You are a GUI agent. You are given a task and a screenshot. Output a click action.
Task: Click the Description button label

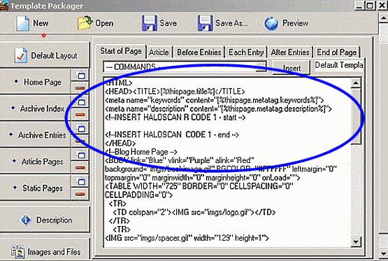(55, 220)
